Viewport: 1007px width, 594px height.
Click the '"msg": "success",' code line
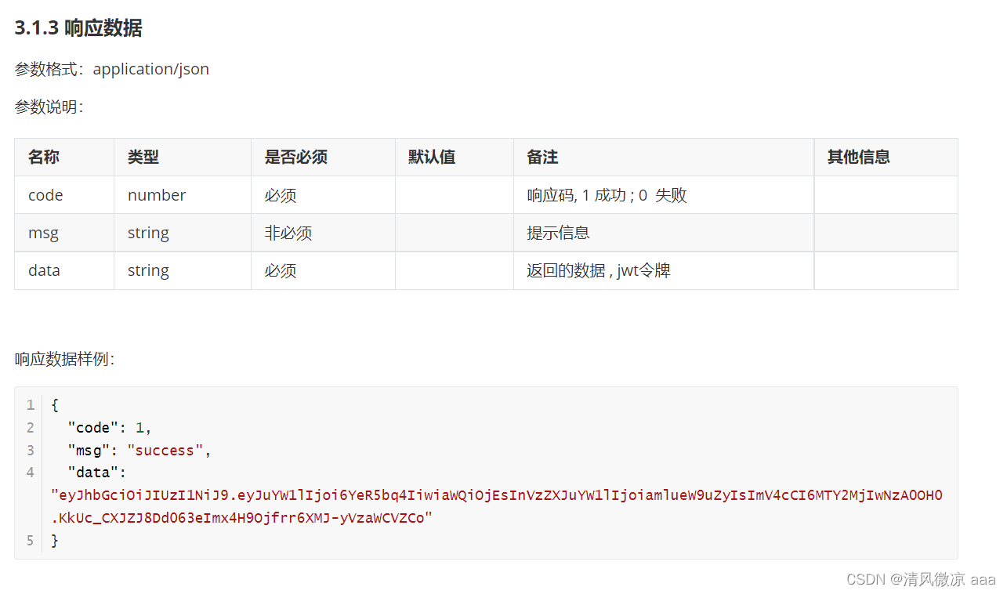[x=139, y=451]
